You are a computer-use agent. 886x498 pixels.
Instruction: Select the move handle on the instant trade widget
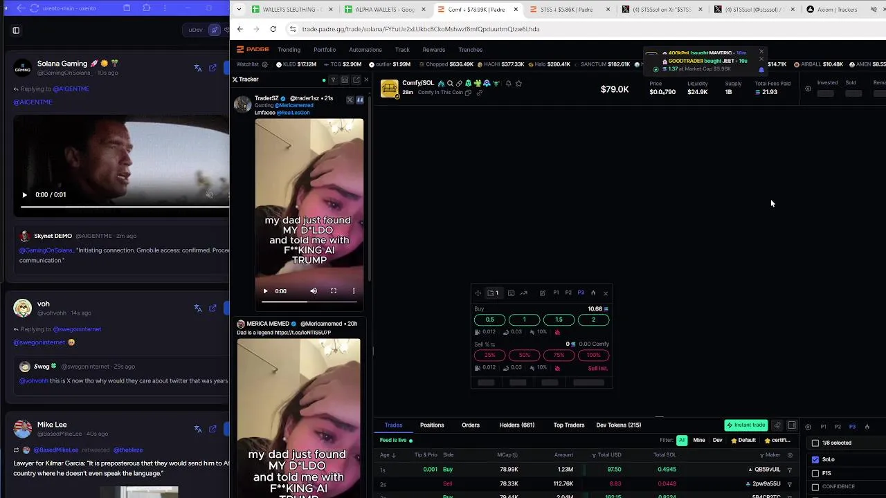click(478, 293)
